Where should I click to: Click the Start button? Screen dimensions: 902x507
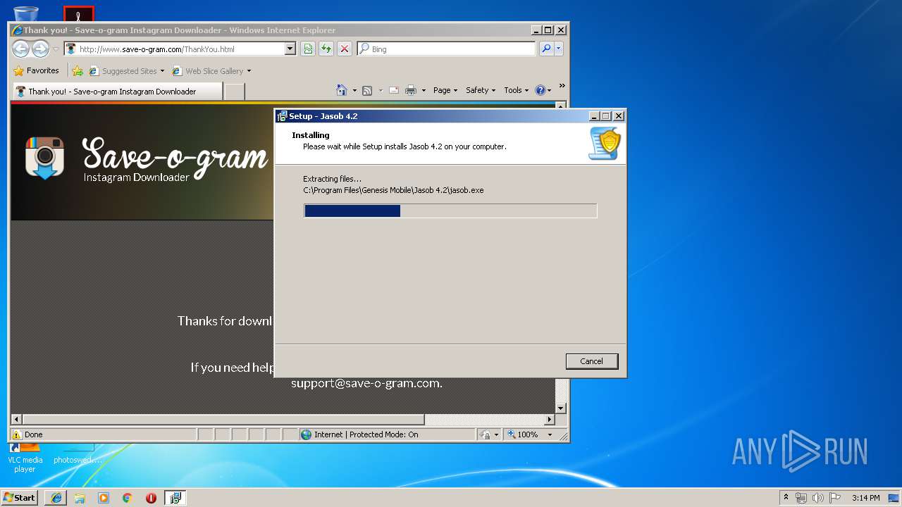click(20, 498)
